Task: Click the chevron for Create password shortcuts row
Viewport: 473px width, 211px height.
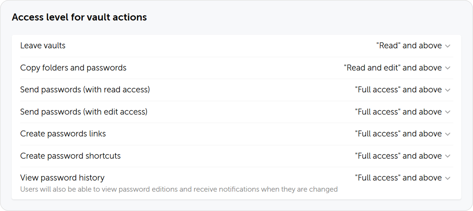Action: tap(448, 156)
